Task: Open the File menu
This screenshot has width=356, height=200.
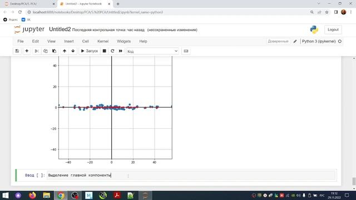Action: (x=21, y=41)
